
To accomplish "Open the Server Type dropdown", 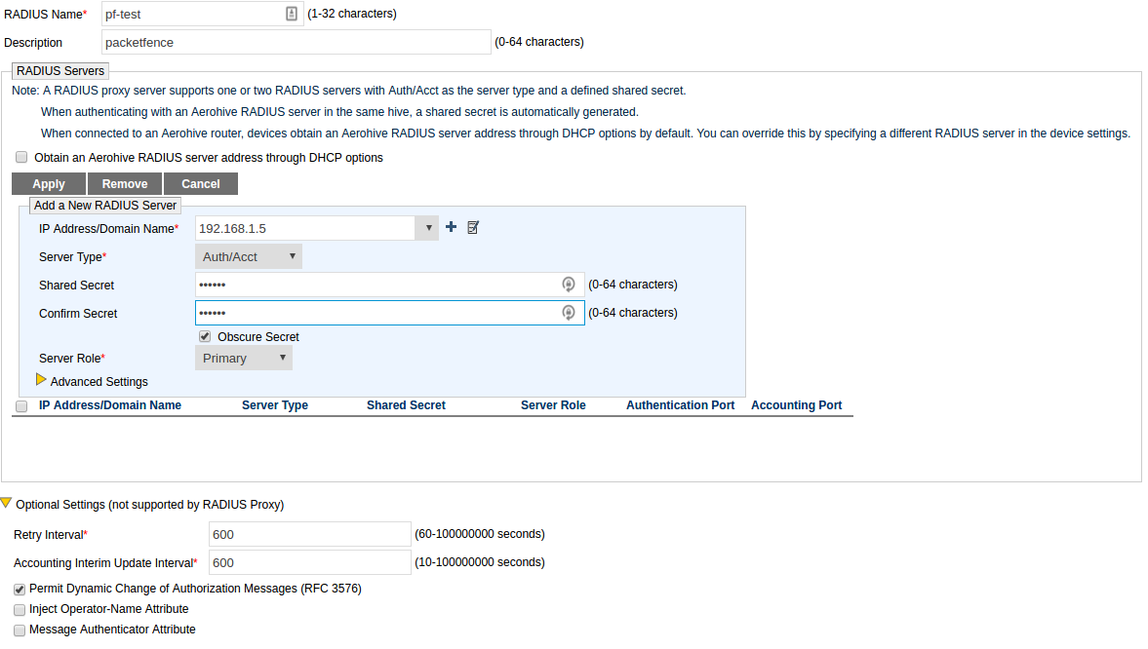I will [x=249, y=256].
